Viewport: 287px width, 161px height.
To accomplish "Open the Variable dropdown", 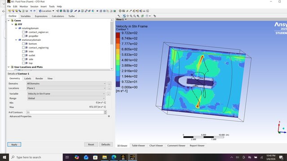I will (66, 93).
